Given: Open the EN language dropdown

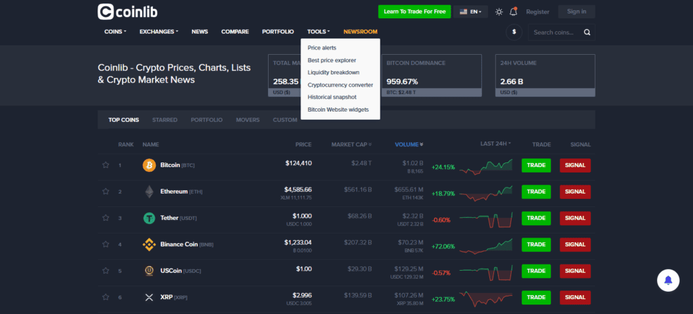Looking at the screenshot, I should tap(470, 12).
